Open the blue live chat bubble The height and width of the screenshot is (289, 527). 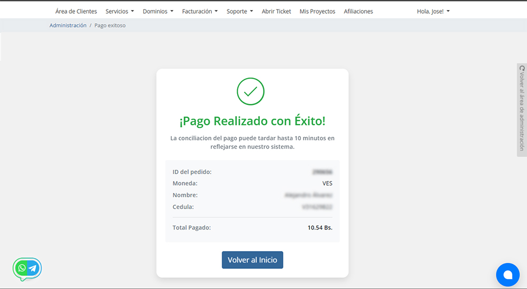pyautogui.click(x=508, y=275)
